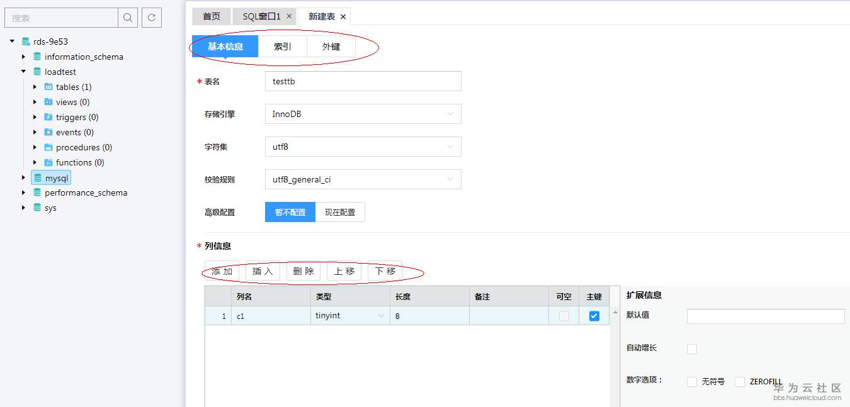Viewport: 850px width, 407px height.
Task: Click the column name cell c1
Action: [x=271, y=316]
